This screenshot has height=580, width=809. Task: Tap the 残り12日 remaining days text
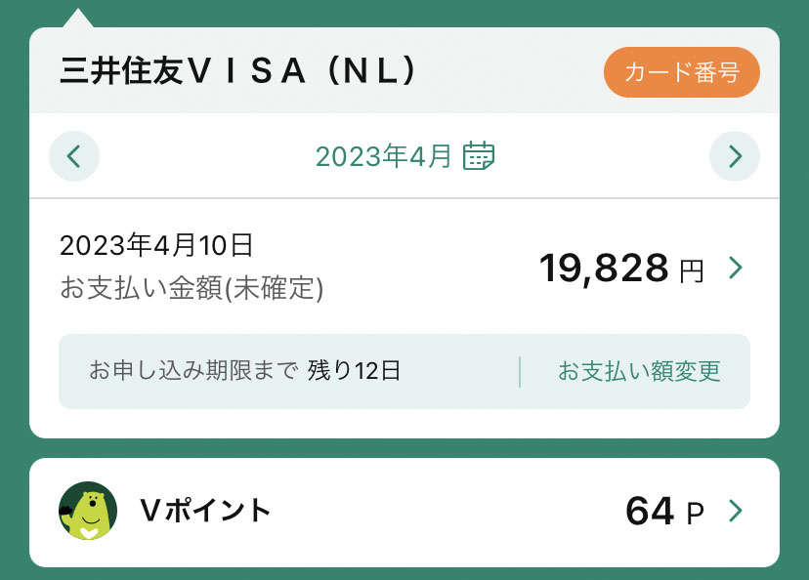[x=354, y=371]
